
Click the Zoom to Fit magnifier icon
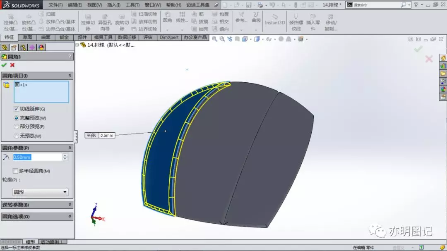click(x=214, y=39)
